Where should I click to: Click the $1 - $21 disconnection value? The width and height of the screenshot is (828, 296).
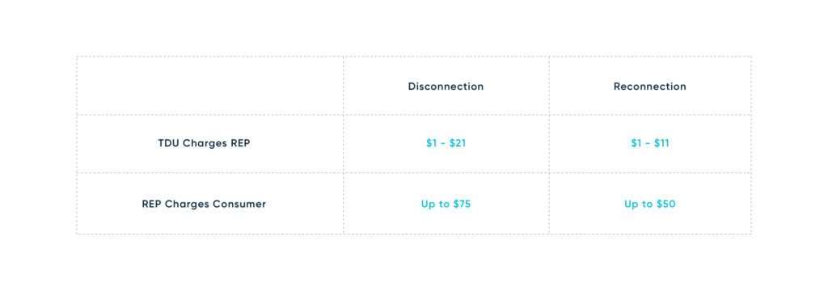(x=446, y=143)
